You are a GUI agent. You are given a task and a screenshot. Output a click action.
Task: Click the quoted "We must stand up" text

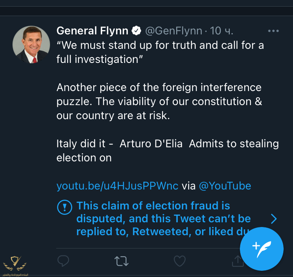pos(160,52)
